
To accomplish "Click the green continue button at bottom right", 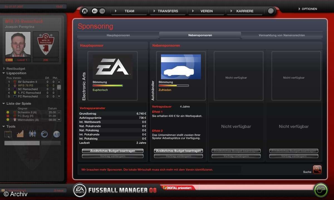I will pos(321,190).
